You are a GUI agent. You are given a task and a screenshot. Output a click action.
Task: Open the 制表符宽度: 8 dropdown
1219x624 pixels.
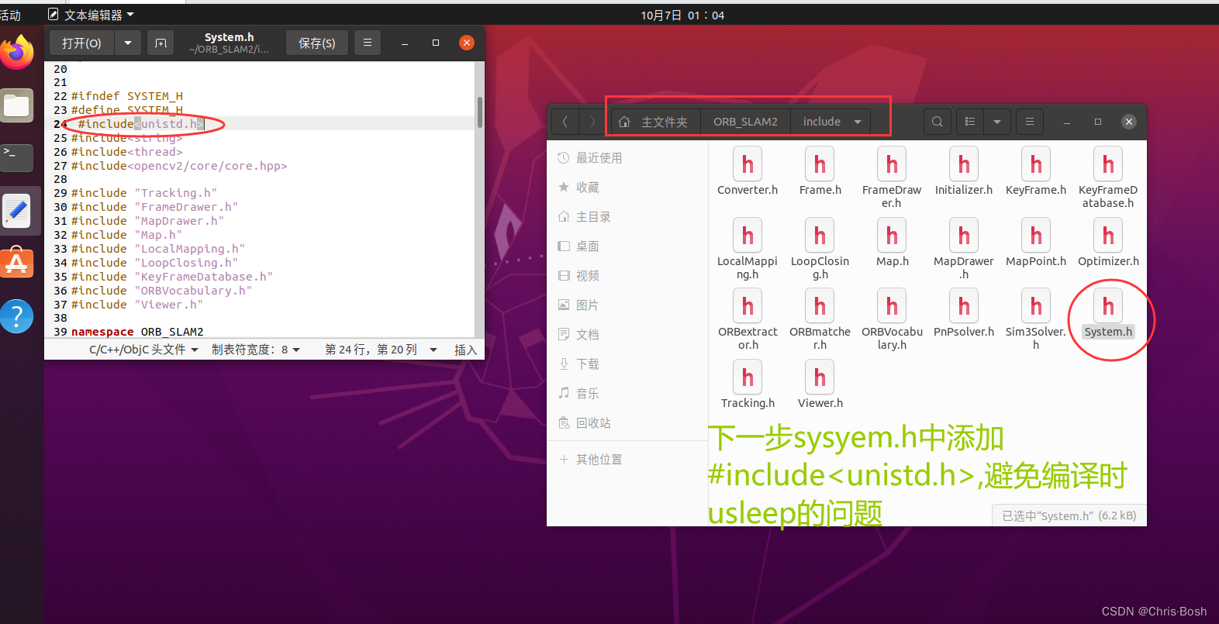pos(256,350)
